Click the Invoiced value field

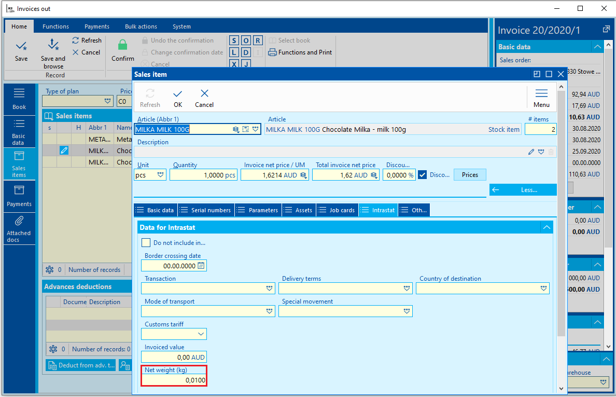coord(174,357)
